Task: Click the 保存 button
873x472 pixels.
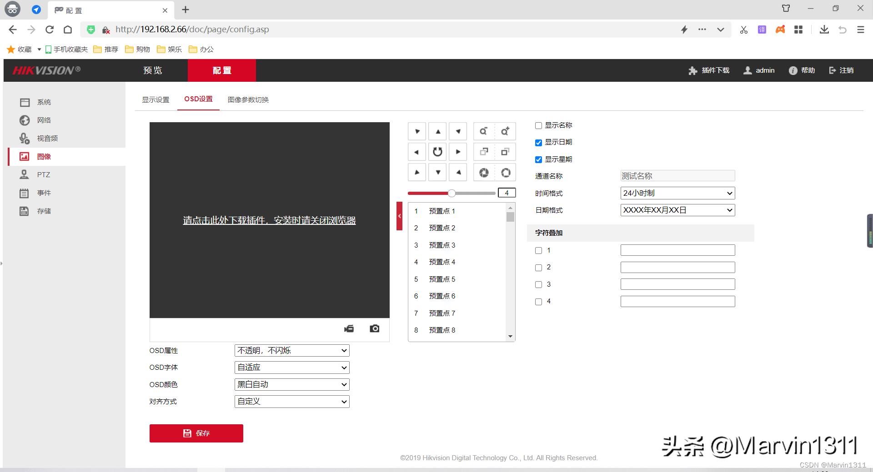Action: point(196,433)
